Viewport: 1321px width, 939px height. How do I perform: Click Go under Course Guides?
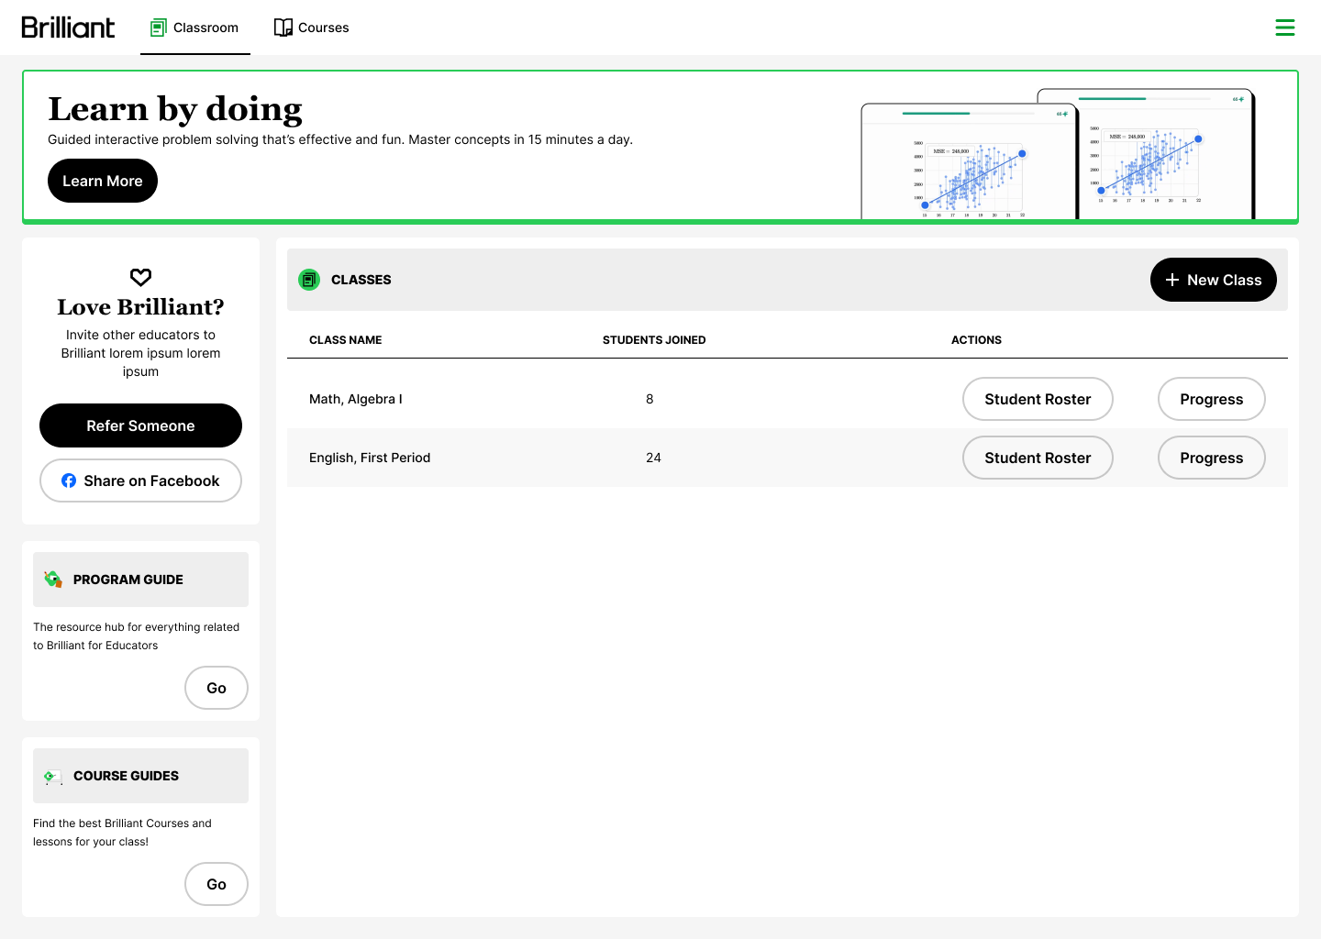pyautogui.click(x=216, y=884)
